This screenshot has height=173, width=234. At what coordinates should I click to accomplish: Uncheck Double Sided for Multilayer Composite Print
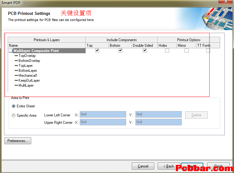[145, 51]
